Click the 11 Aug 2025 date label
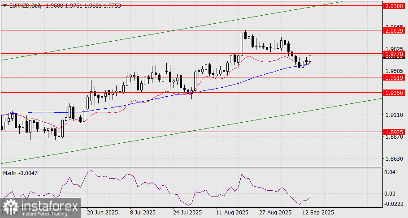Viewport: 408px width, 218px height. 232,212
